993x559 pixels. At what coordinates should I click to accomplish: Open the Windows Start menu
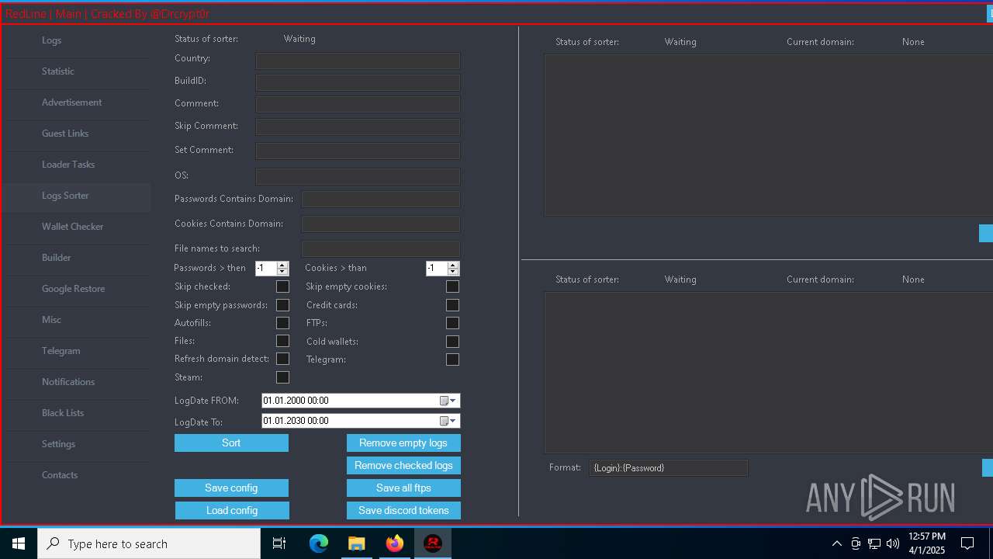[x=19, y=543]
